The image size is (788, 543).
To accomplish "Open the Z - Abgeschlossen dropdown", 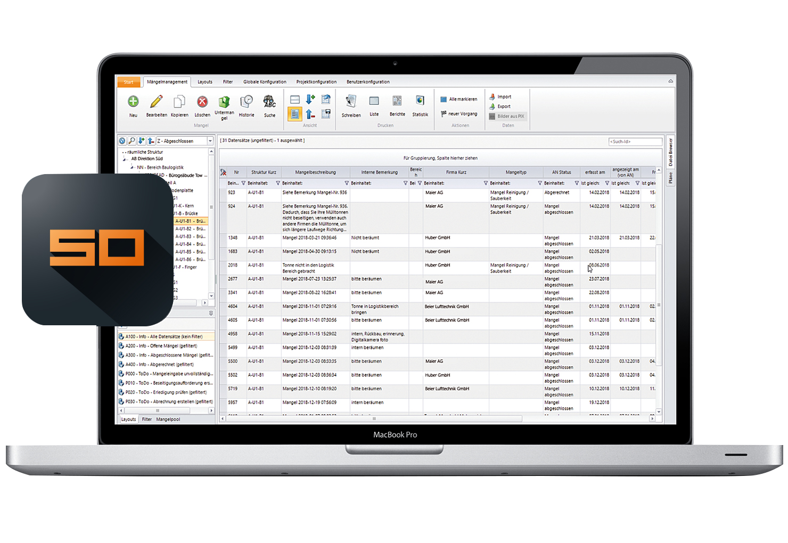I will point(210,141).
